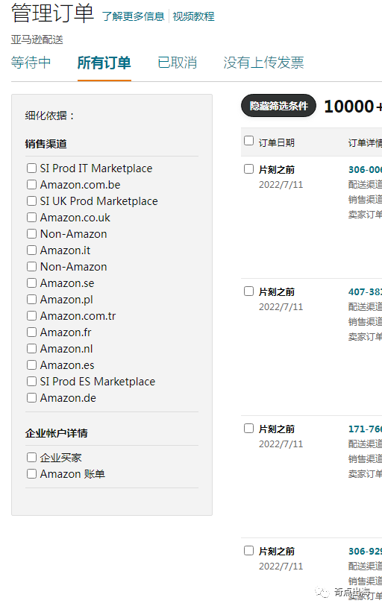Viewport: 382px width, 609px height.
Task: Tick the Amazon.co.uk checkbox
Action: (x=31, y=218)
